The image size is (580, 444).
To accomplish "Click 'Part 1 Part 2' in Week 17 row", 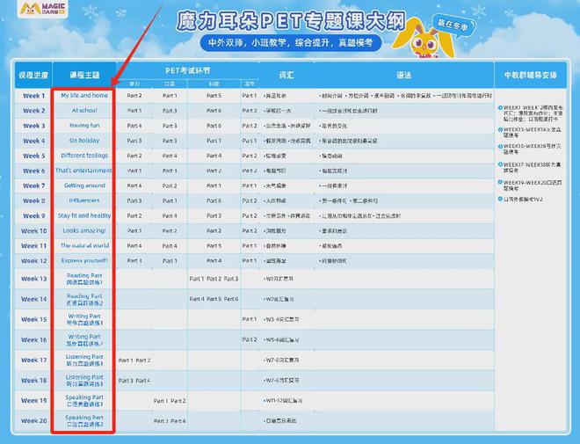I will pos(134,360).
